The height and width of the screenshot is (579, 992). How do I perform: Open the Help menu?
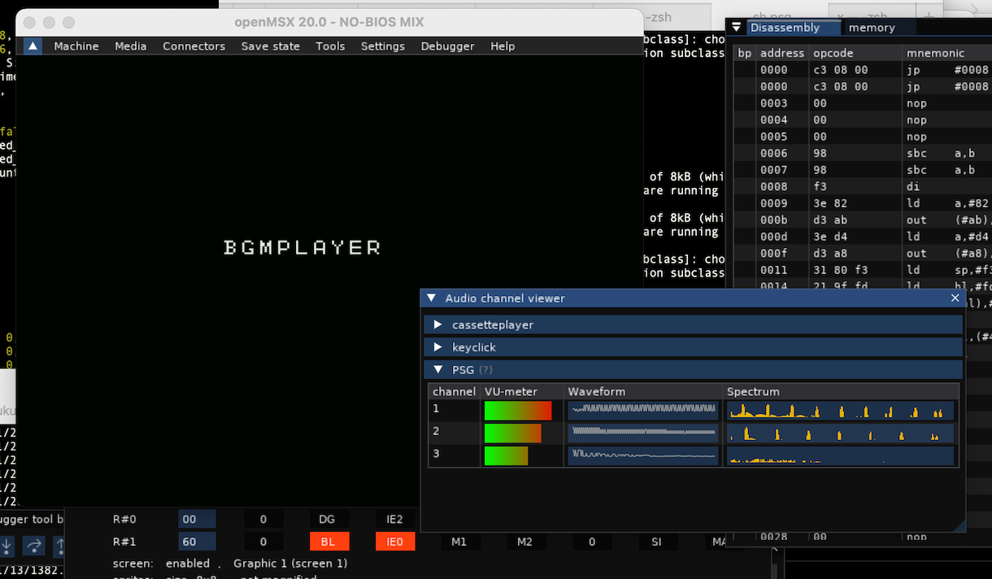coord(503,46)
